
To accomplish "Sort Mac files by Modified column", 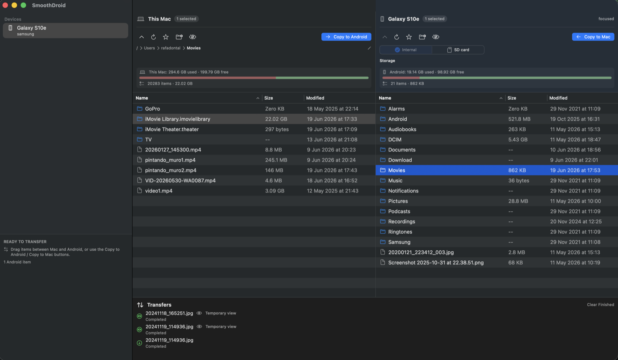I will coord(339,98).
